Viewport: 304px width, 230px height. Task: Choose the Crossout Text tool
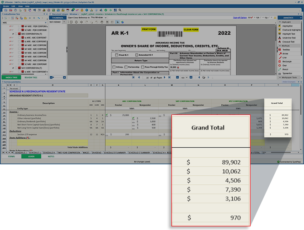(x=288, y=42)
